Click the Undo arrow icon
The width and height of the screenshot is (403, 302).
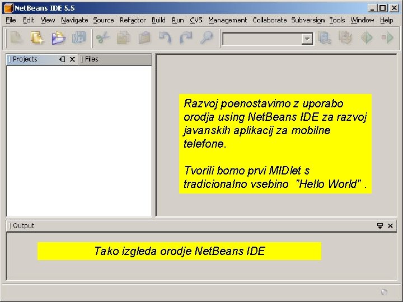point(165,38)
